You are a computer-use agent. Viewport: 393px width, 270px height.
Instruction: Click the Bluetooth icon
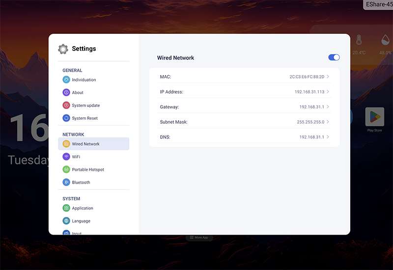tap(66, 182)
